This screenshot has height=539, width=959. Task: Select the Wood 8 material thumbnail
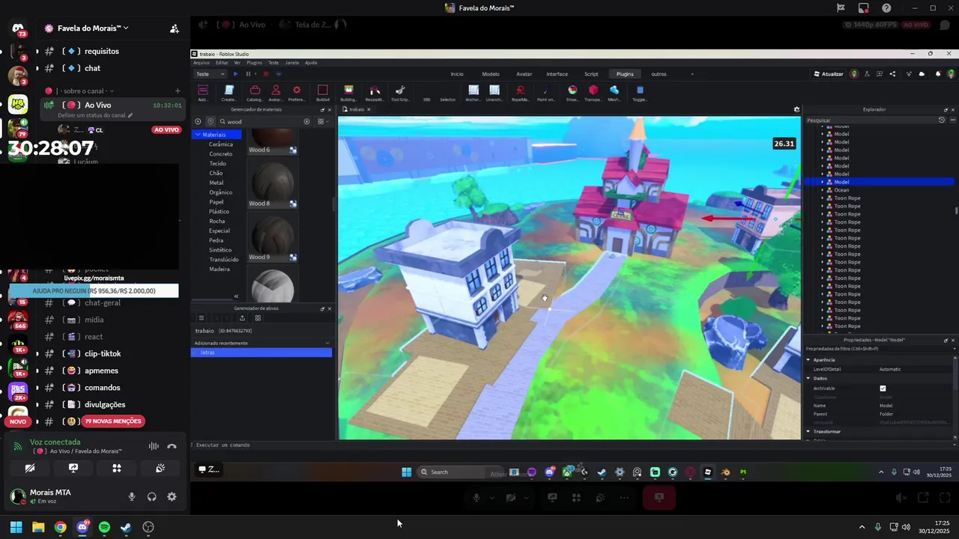[x=273, y=183]
